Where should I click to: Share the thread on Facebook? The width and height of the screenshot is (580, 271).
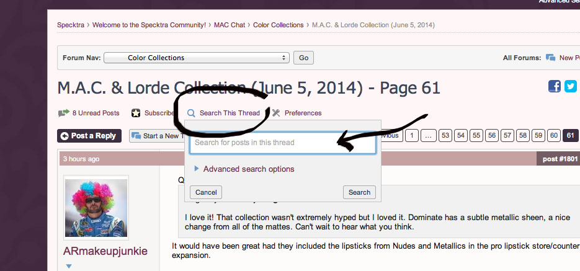point(555,86)
